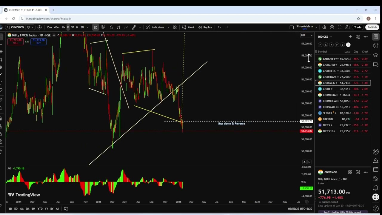The width and height of the screenshot is (382, 215).
Task: Open the indicator templates grid icon
Action: tap(175, 27)
